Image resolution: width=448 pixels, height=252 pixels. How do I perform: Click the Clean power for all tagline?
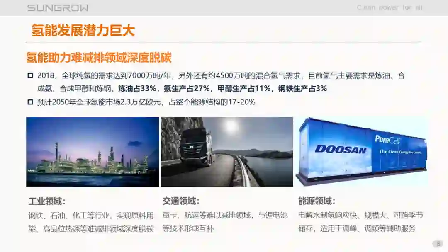point(390,8)
